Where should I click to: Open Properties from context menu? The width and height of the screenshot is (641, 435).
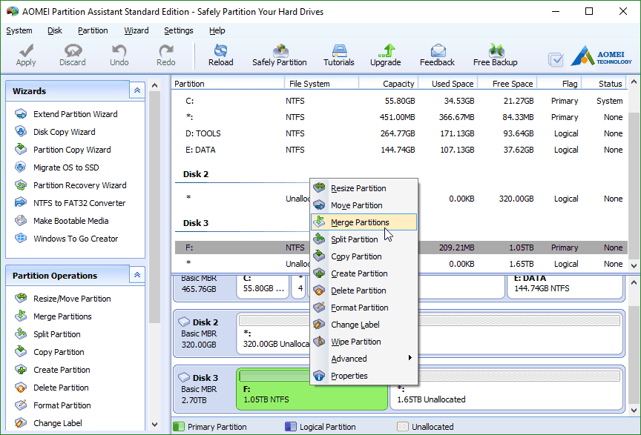[x=364, y=376]
